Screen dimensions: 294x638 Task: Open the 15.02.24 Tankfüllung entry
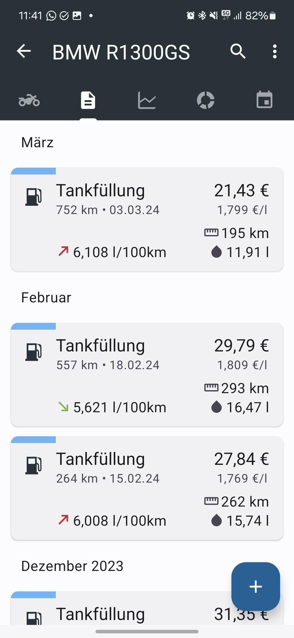coord(147,488)
